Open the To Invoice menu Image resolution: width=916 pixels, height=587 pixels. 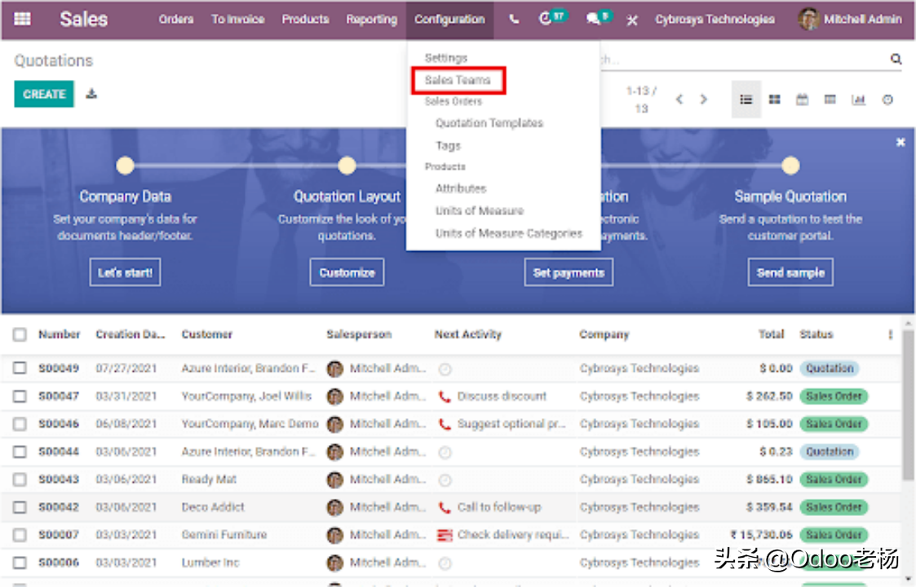coord(237,20)
